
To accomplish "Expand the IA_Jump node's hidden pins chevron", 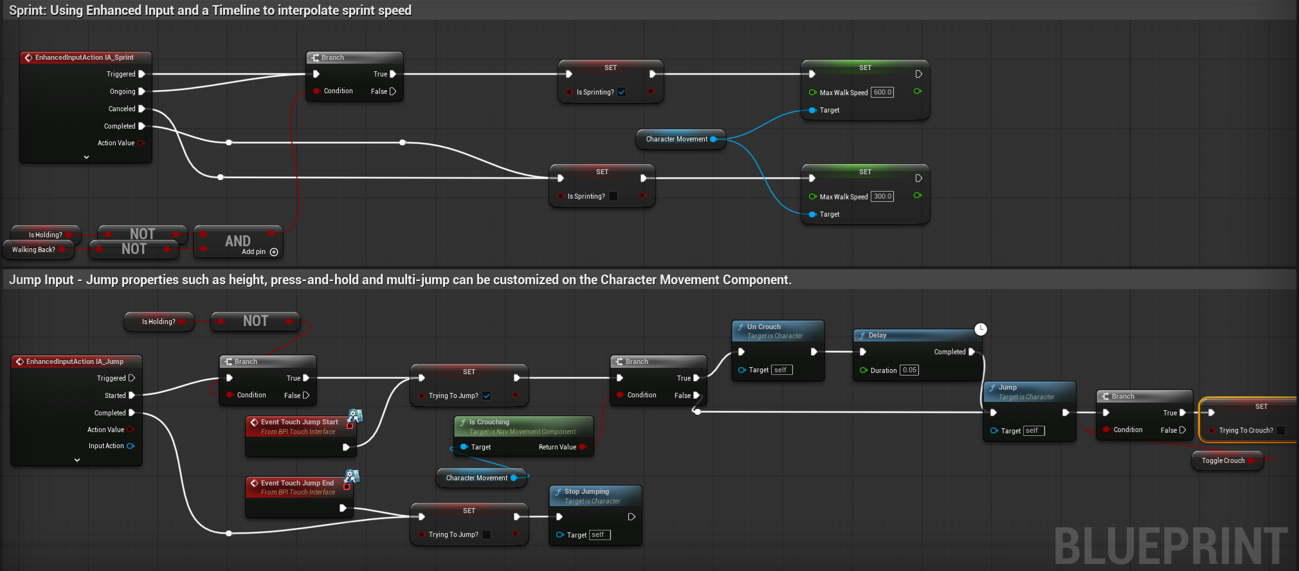I will pos(77,460).
